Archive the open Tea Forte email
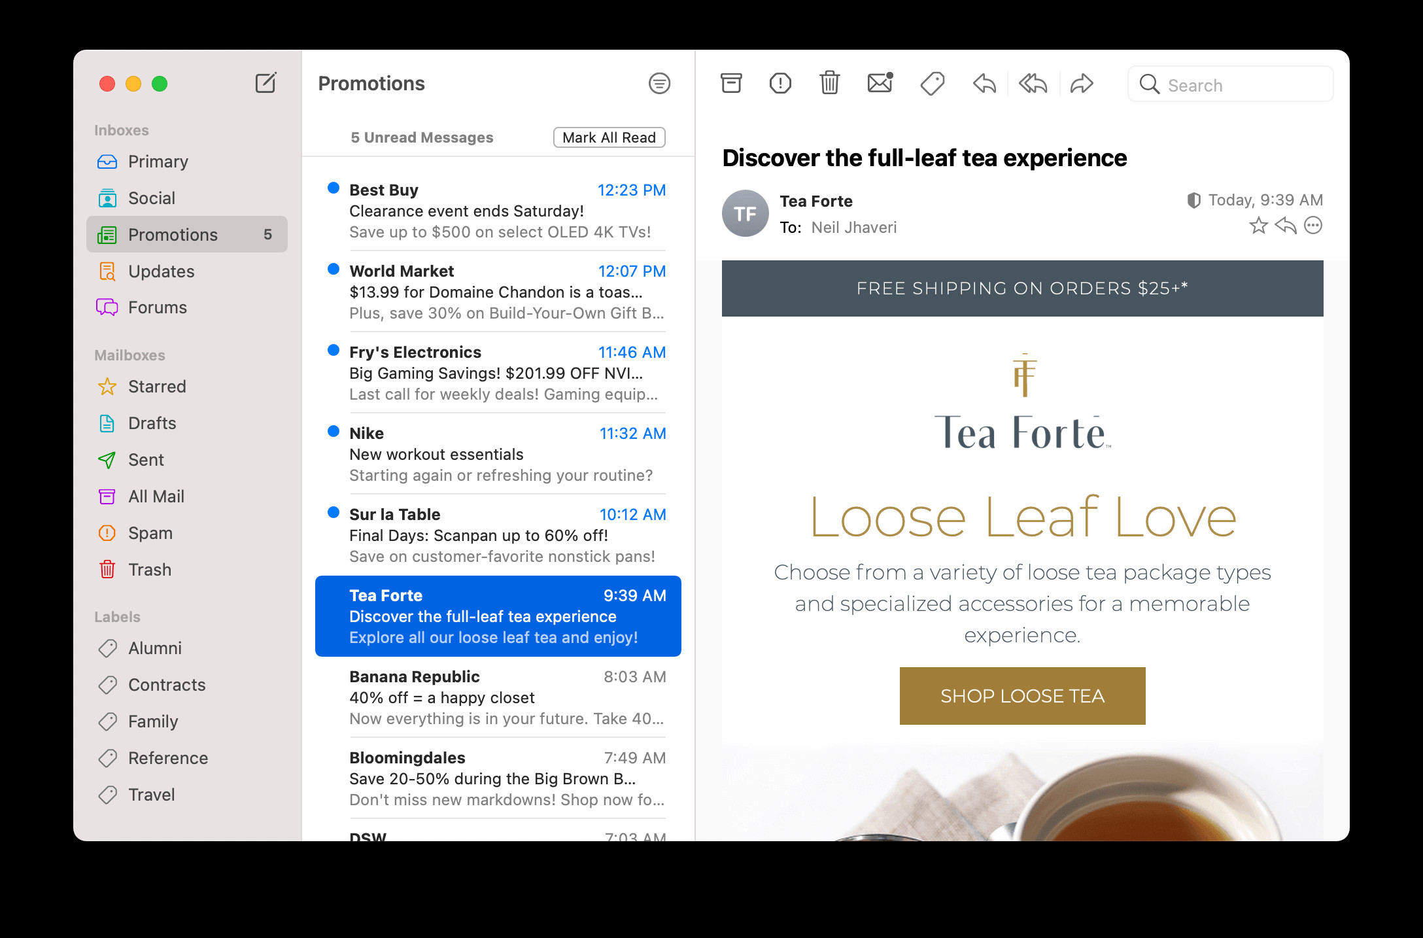The width and height of the screenshot is (1423, 938). point(731,84)
